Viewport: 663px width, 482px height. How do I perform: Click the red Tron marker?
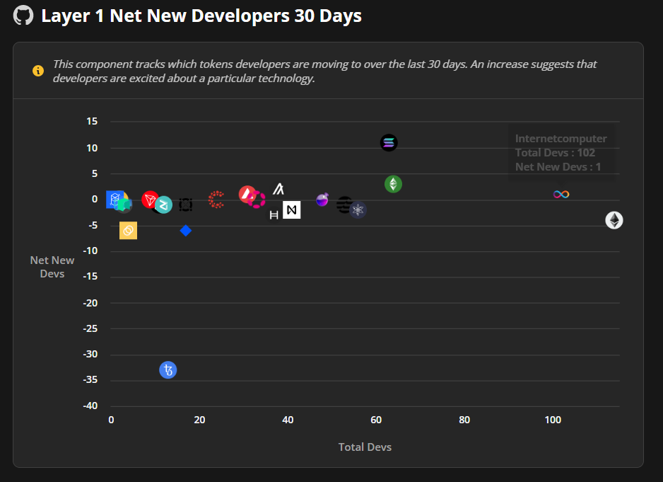(150, 200)
